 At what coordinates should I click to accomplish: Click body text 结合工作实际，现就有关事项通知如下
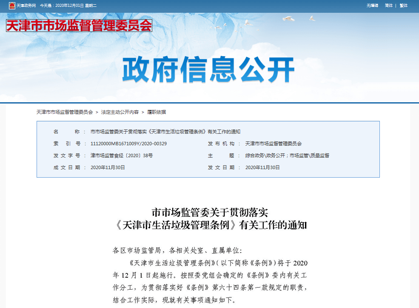[x=174, y=300]
